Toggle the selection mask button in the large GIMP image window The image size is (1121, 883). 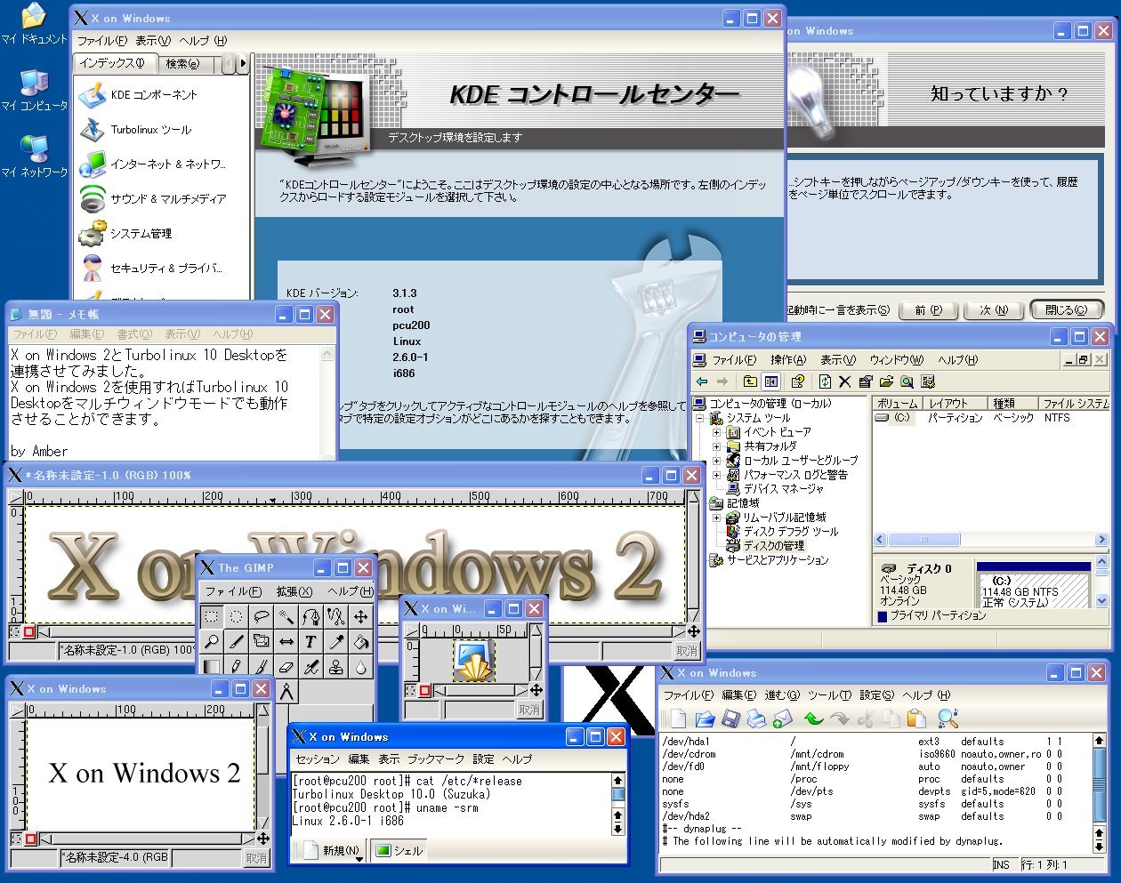point(15,632)
